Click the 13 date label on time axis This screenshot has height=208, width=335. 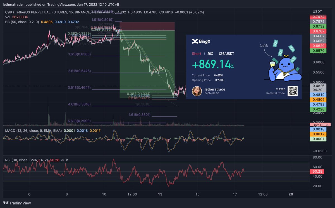[160, 194]
